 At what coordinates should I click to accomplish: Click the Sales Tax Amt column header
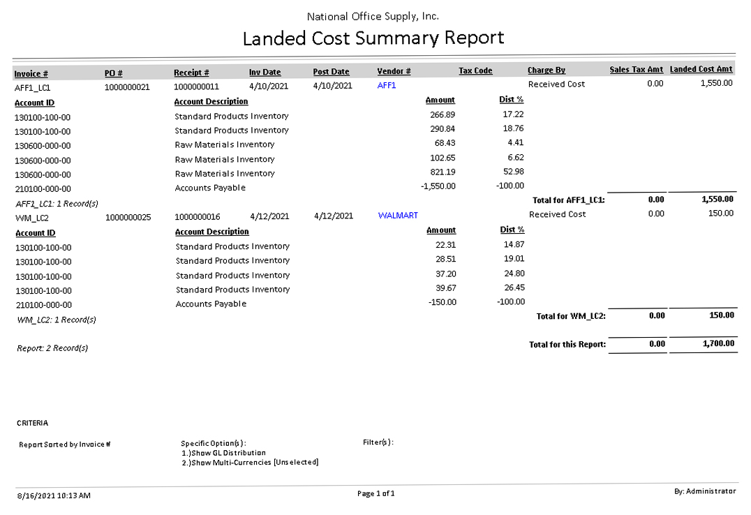(x=636, y=70)
